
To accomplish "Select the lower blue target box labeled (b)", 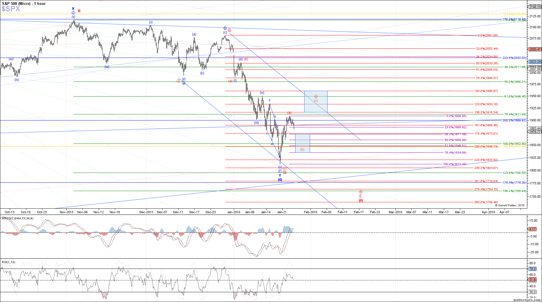I will point(302,143).
